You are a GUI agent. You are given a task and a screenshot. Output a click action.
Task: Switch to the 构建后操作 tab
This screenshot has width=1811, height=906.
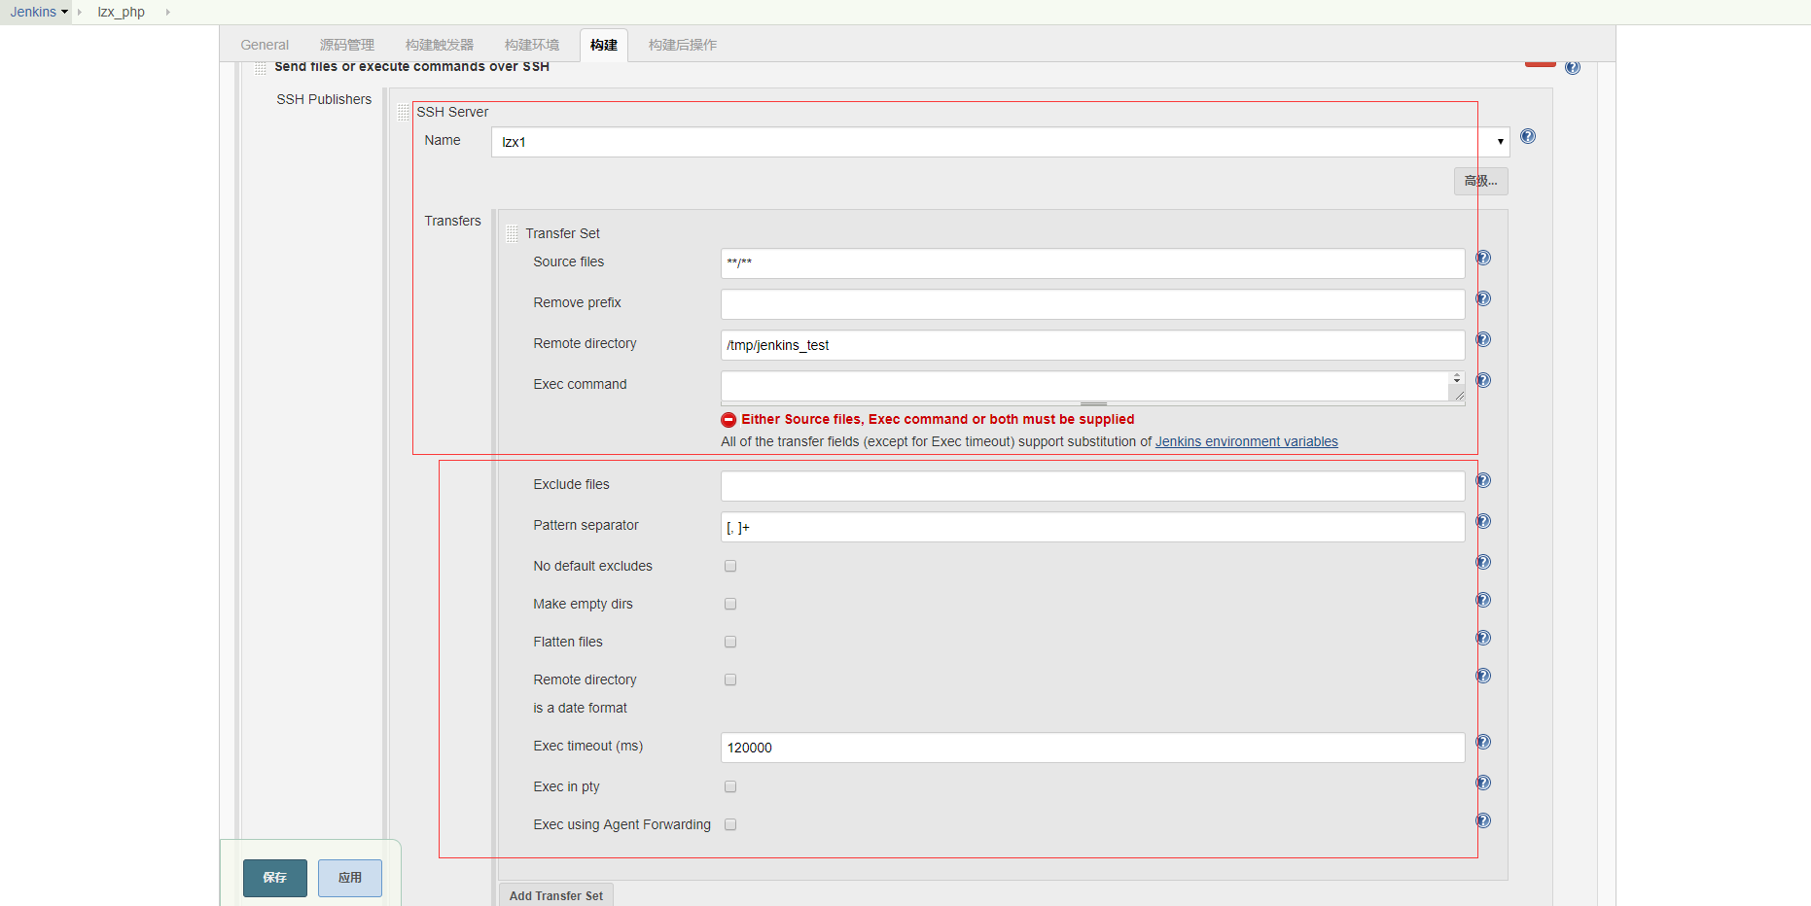683,45
